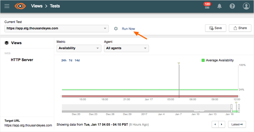This screenshot has width=254, height=132.
Task: Click the Save button
Action: tap(215, 28)
